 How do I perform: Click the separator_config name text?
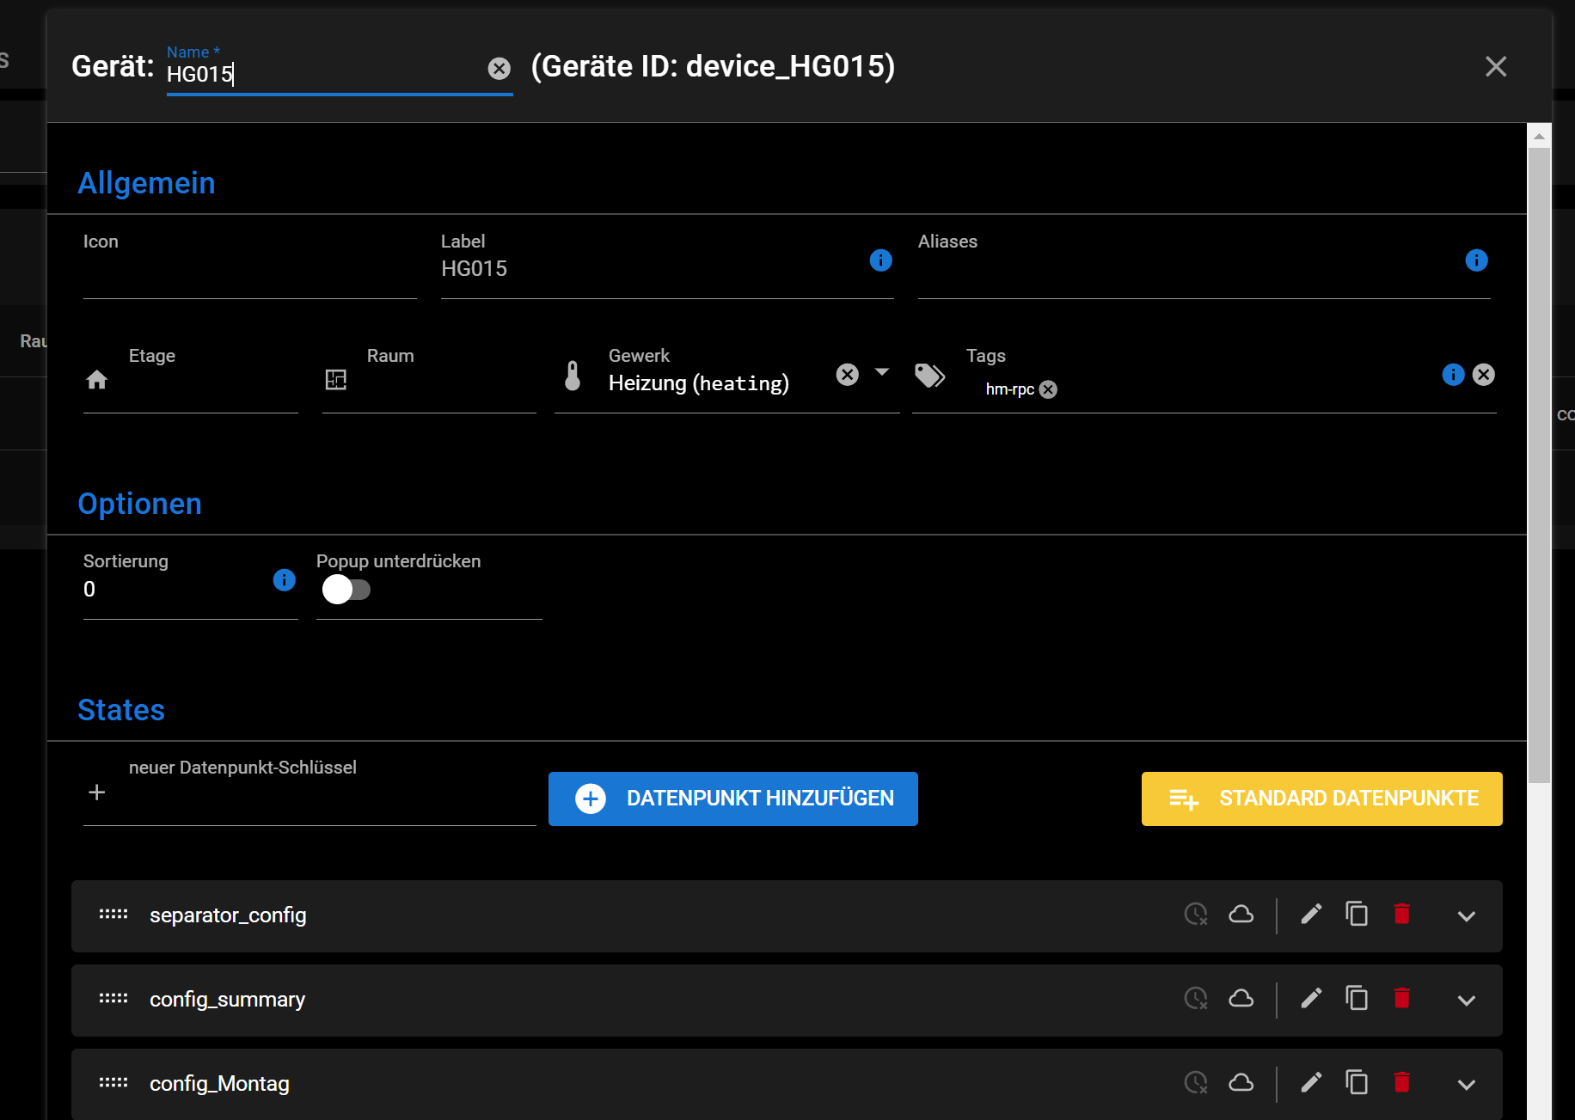click(228, 915)
